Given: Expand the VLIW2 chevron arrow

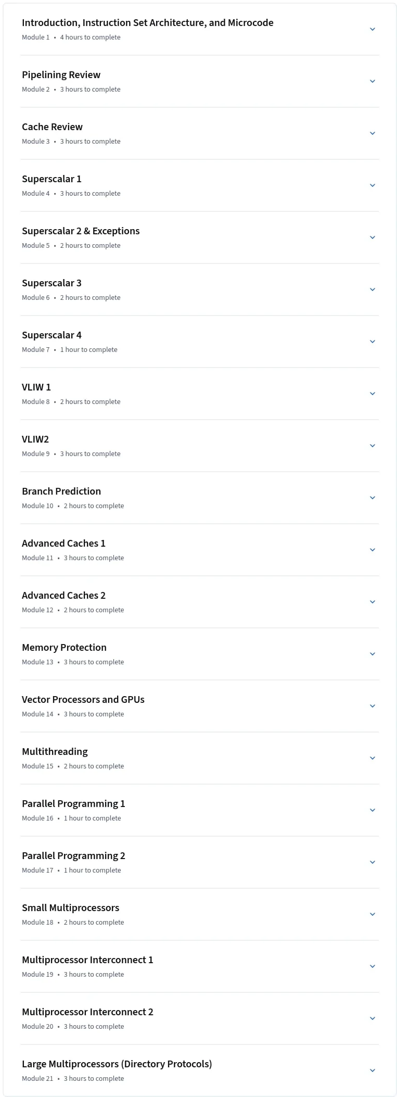Looking at the screenshot, I should click(x=373, y=446).
